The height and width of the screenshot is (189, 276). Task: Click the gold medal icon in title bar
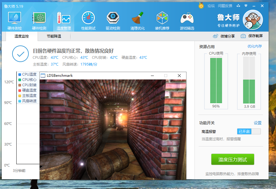tap(201, 6)
